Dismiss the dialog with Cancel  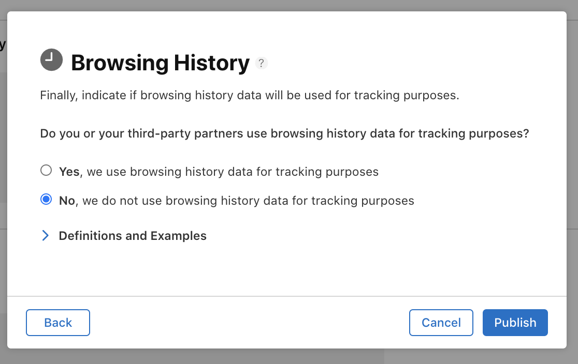pos(441,323)
